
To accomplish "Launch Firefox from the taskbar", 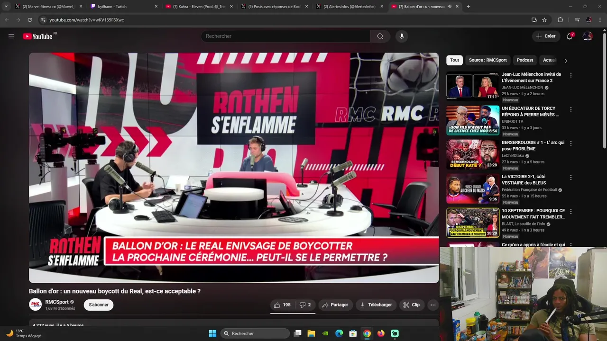I will click(x=381, y=333).
